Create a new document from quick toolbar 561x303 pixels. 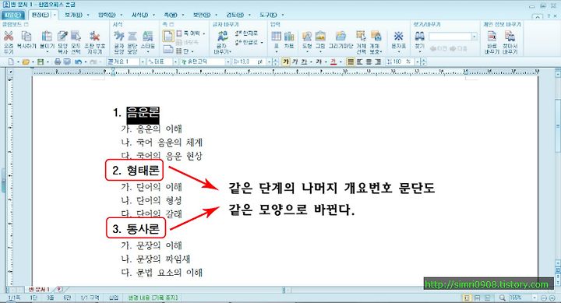pos(11,62)
